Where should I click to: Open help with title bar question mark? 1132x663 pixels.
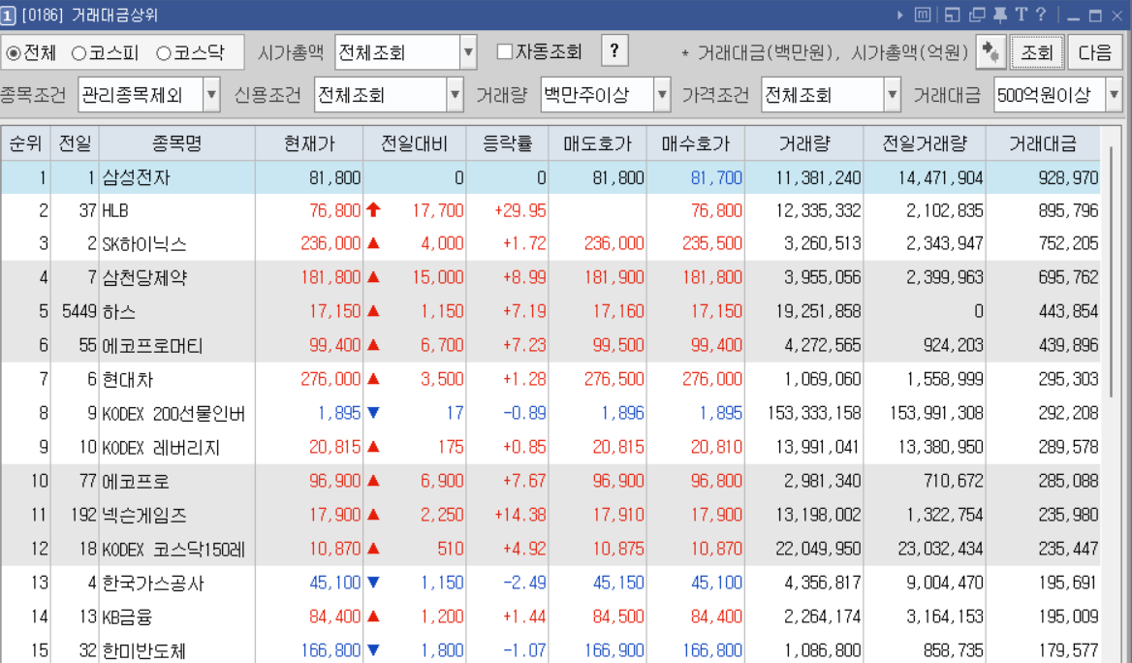(x=1040, y=15)
